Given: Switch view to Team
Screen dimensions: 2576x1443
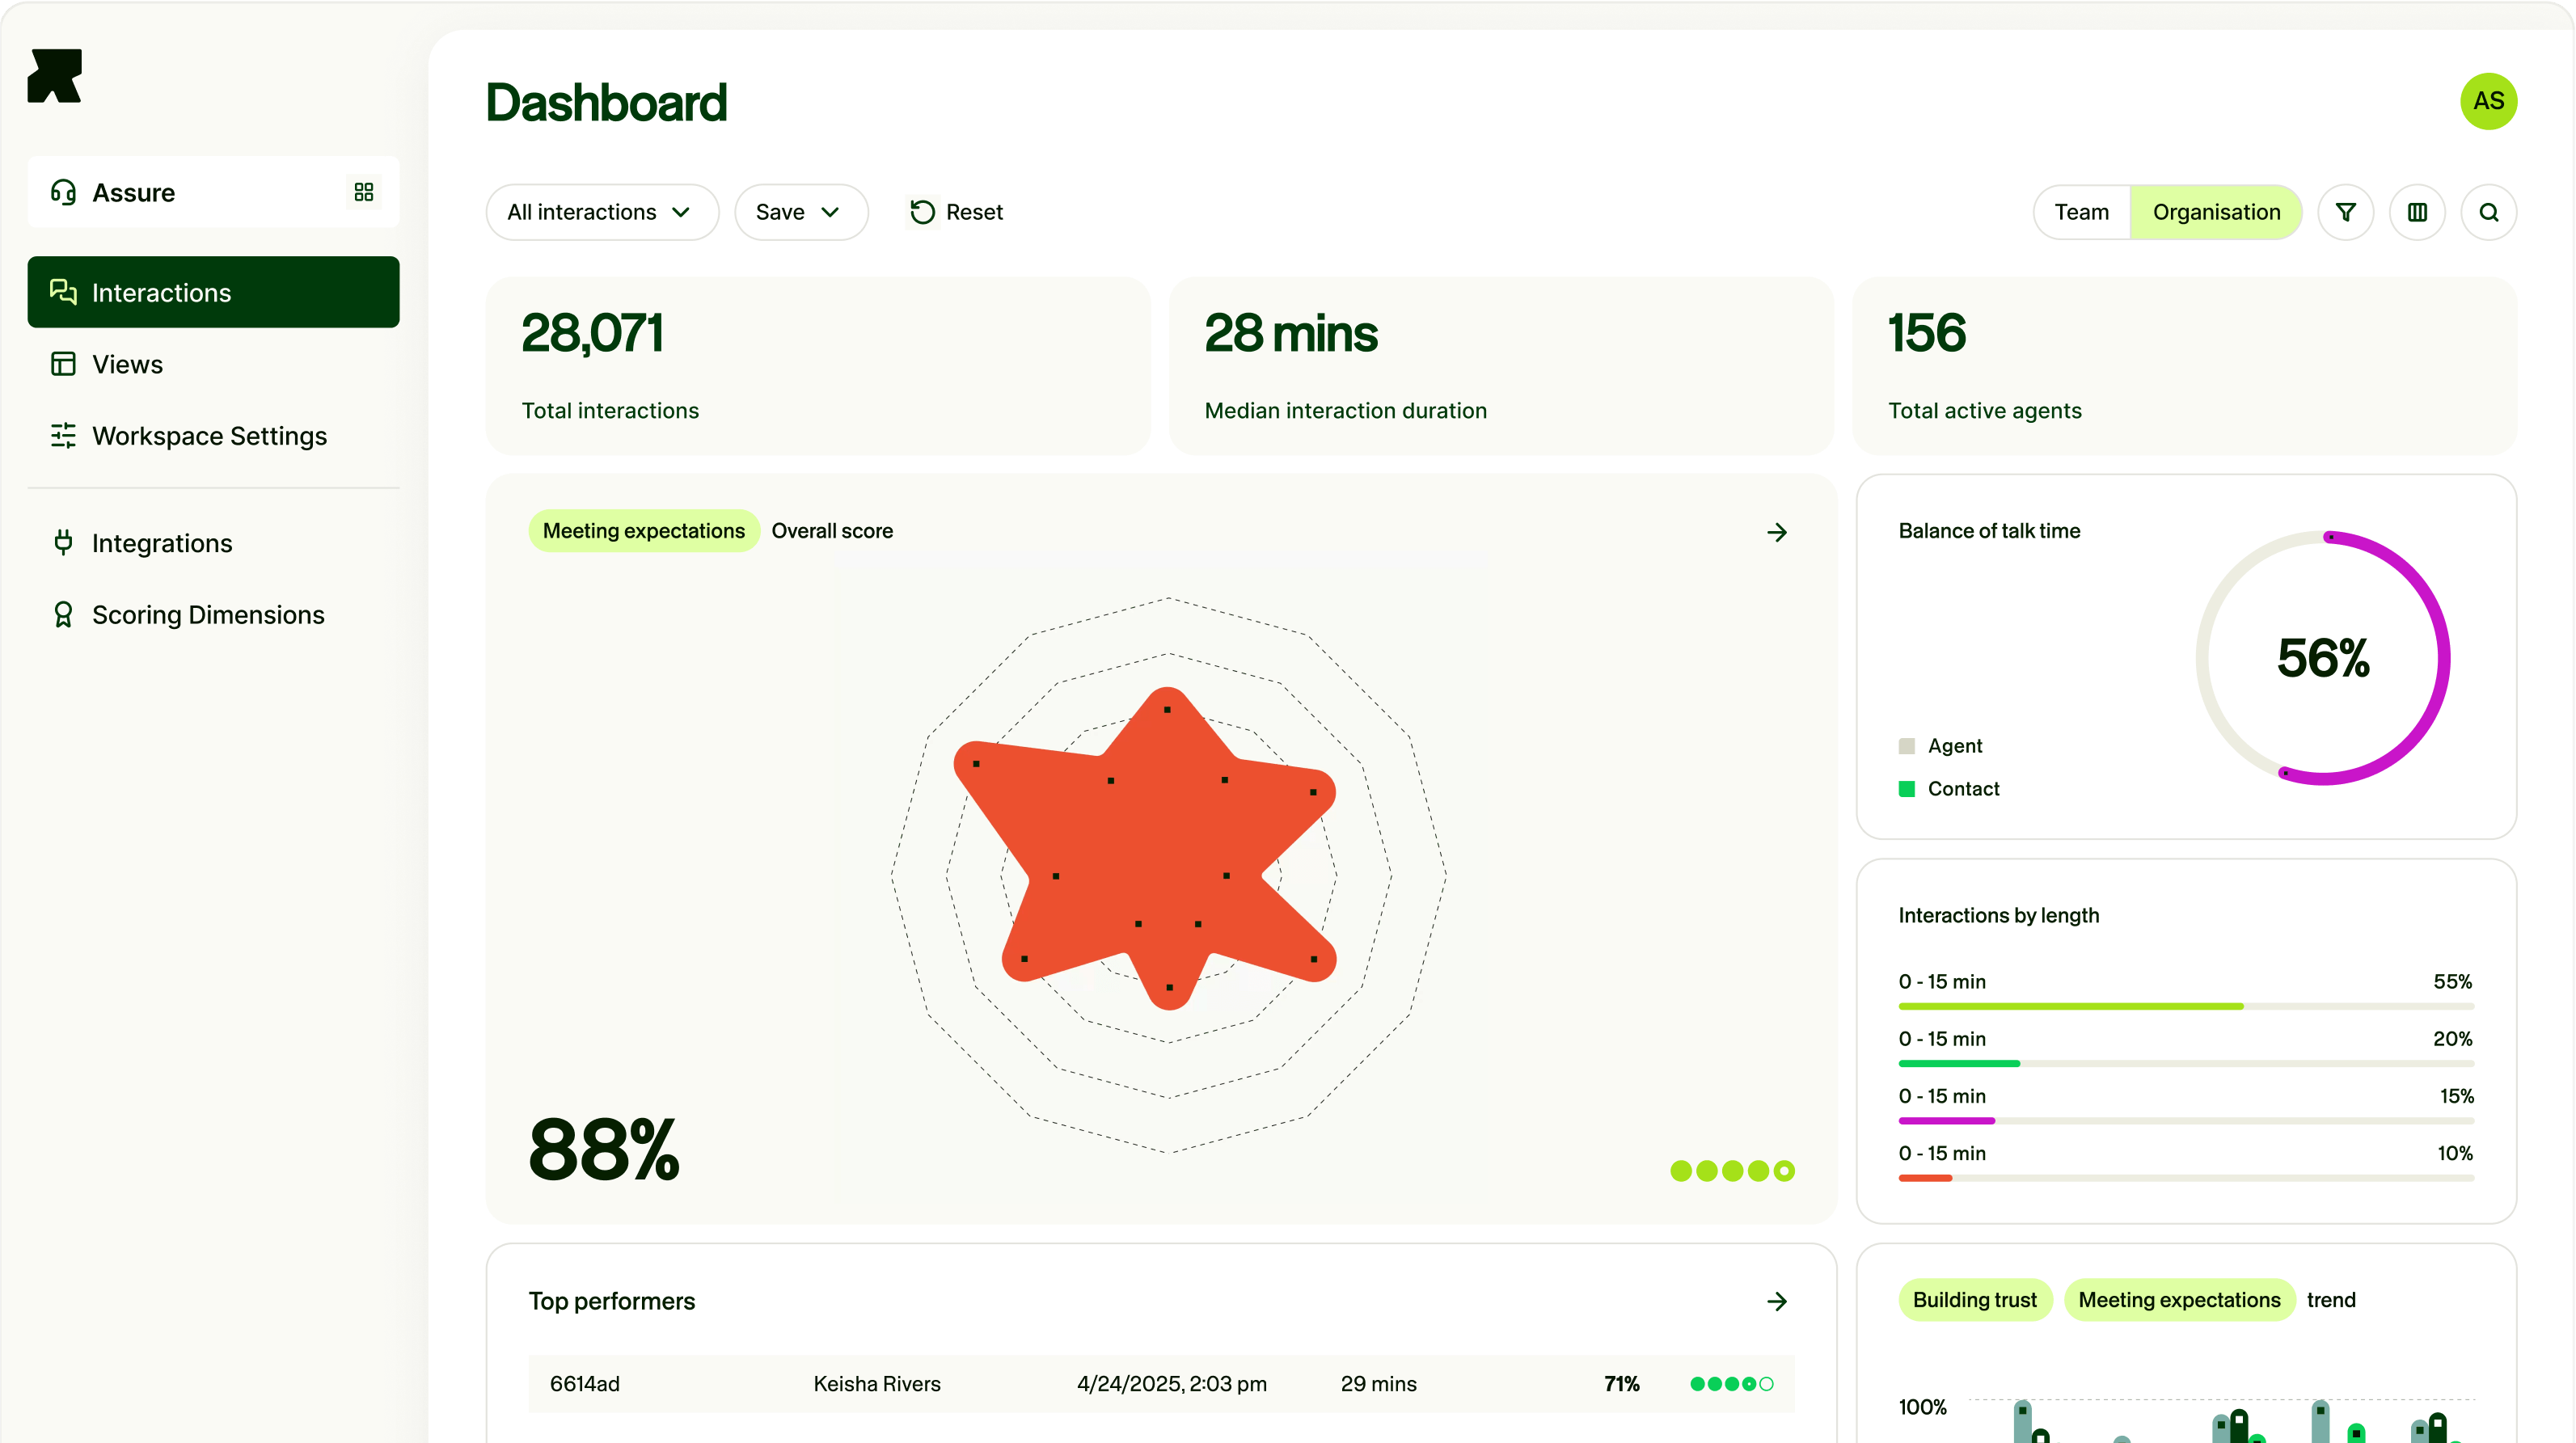Looking at the screenshot, I should point(2081,212).
